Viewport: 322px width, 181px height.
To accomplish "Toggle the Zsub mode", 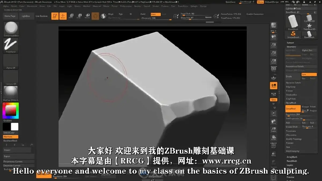I will click(155, 14).
